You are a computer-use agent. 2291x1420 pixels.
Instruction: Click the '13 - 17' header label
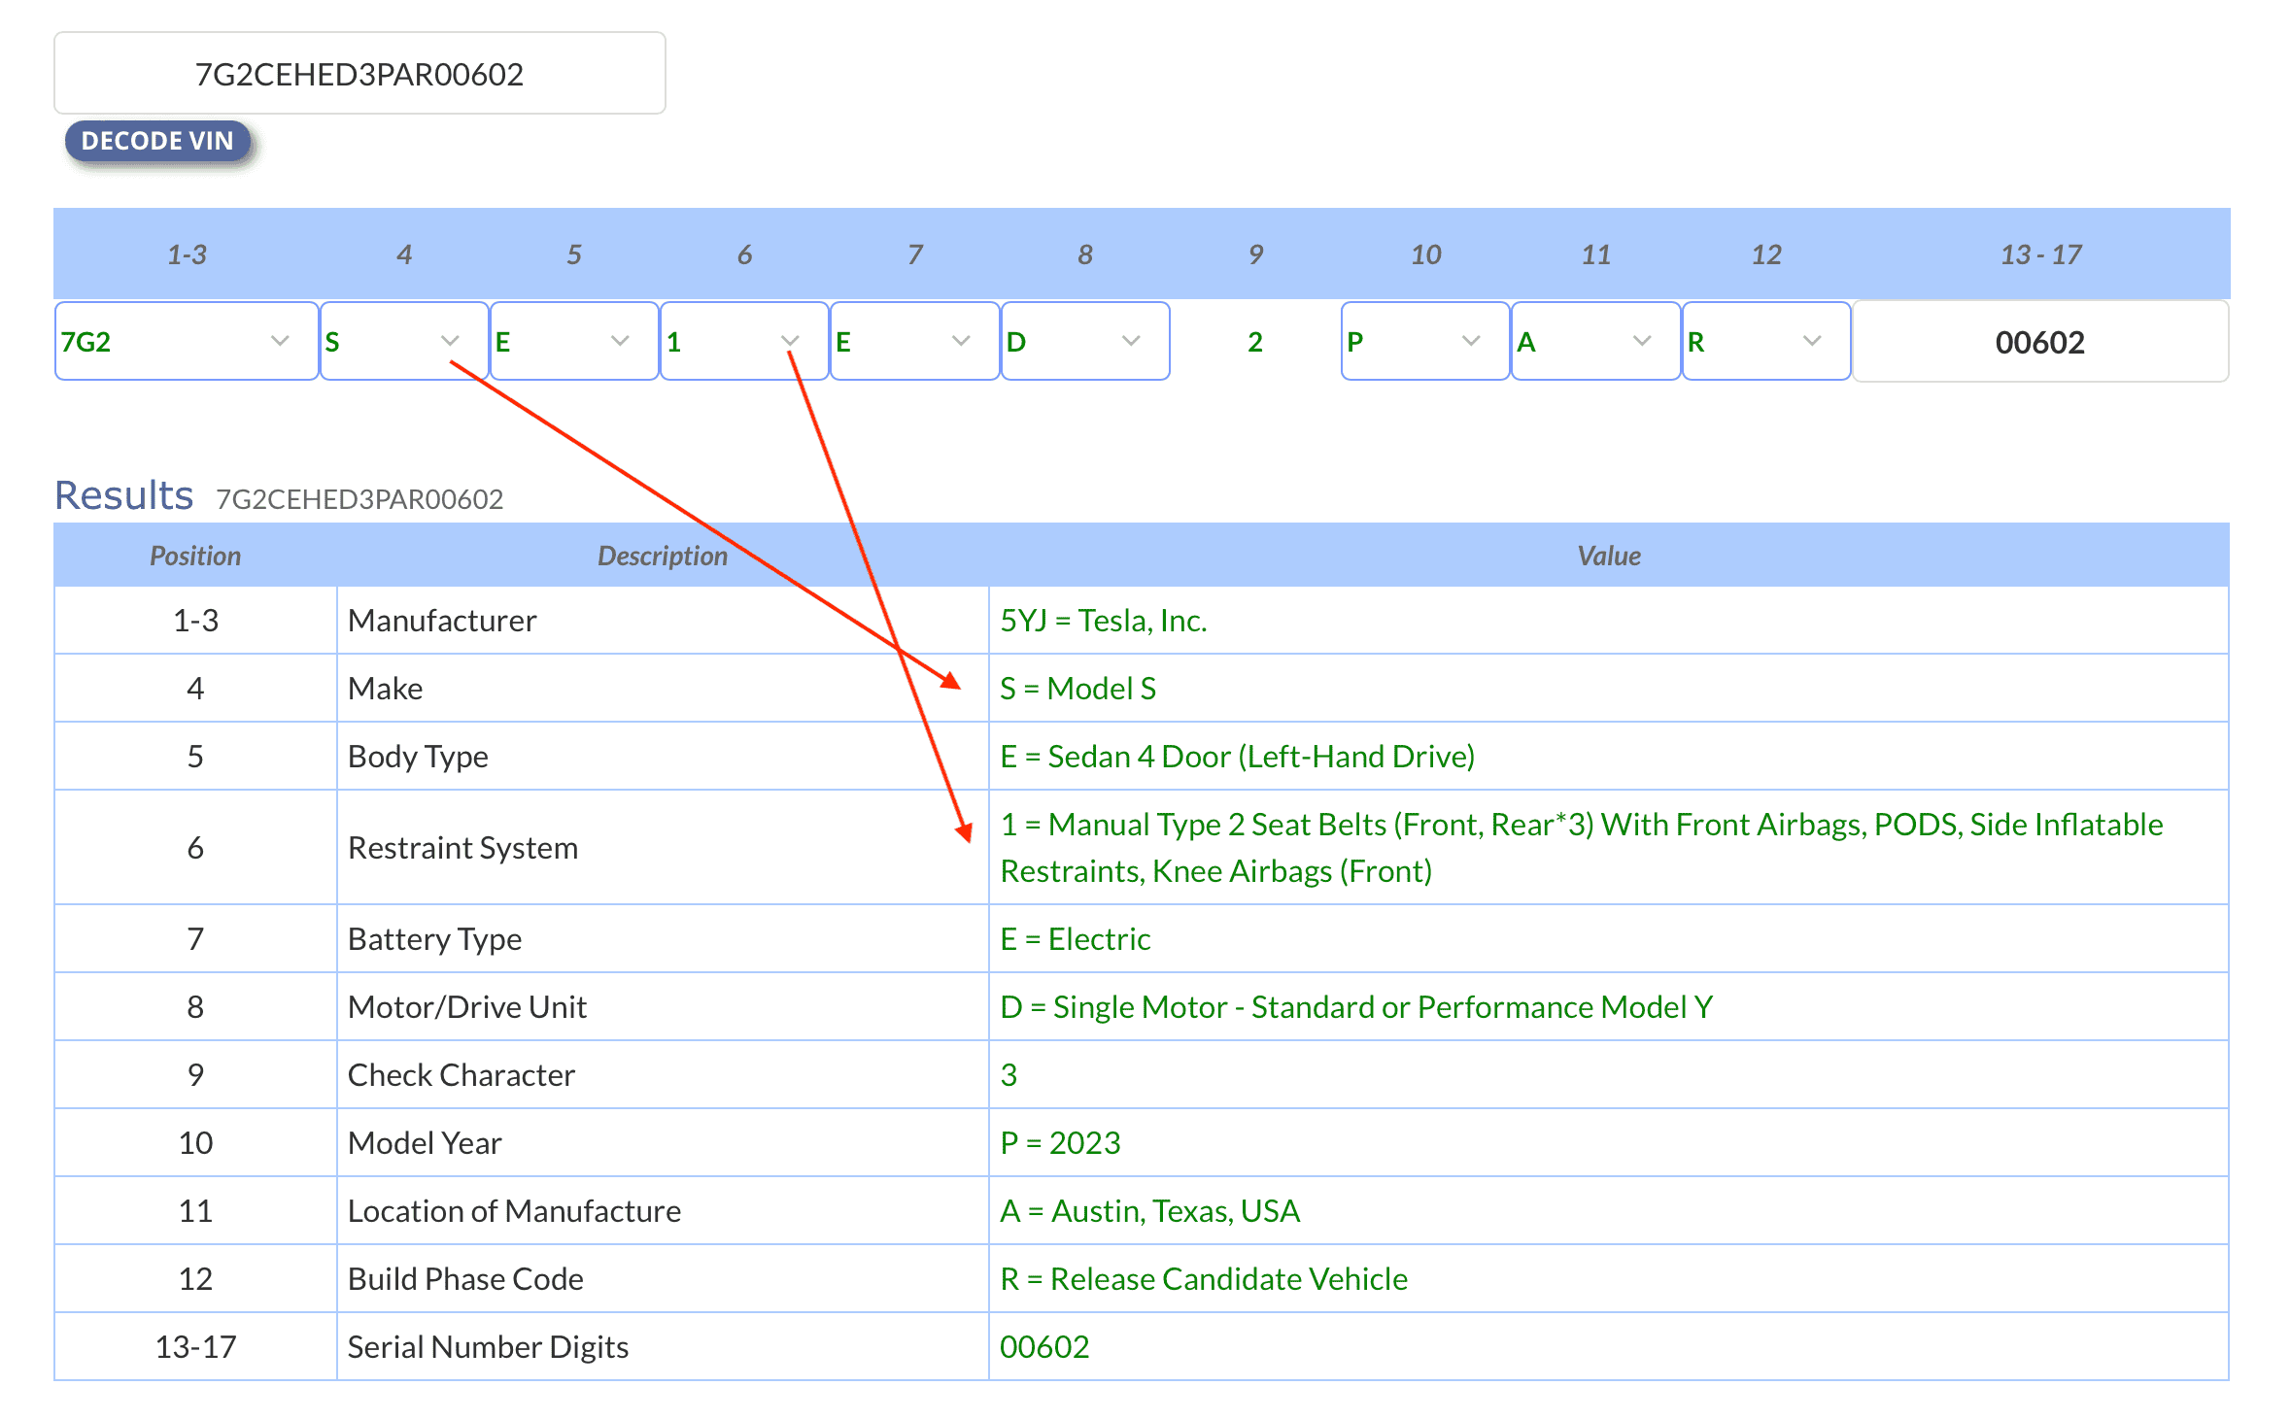pos(2040,254)
